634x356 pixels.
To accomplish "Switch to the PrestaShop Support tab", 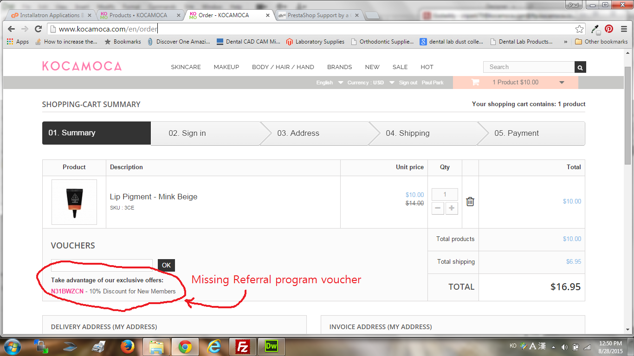I will tap(318, 15).
